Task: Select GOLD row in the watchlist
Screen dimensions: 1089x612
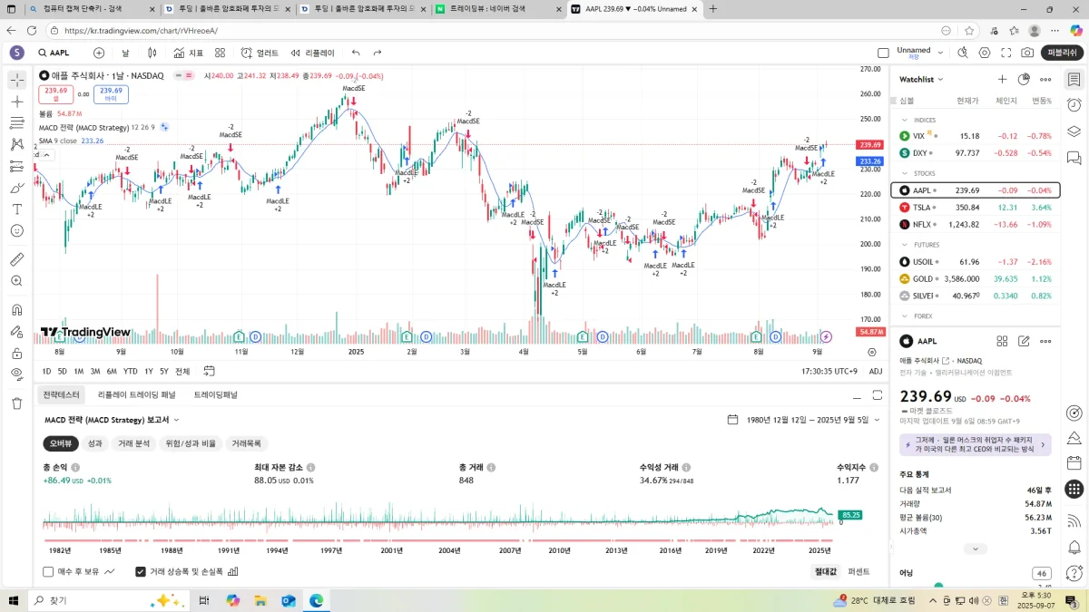Action: tap(976, 279)
